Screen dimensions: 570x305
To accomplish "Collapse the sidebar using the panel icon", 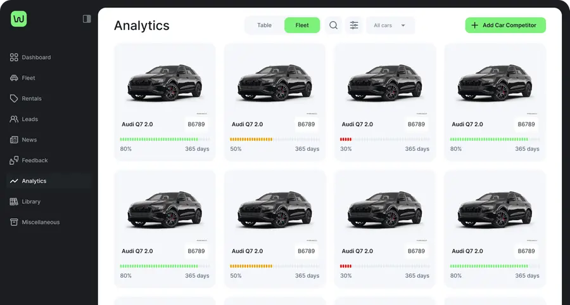I will [87, 19].
